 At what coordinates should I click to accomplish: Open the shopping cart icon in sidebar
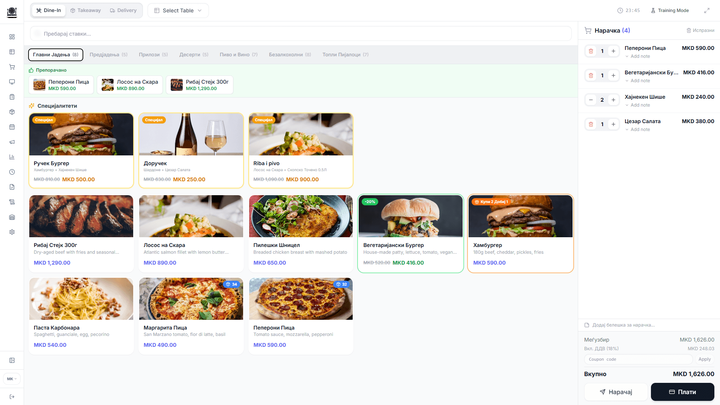click(12, 67)
